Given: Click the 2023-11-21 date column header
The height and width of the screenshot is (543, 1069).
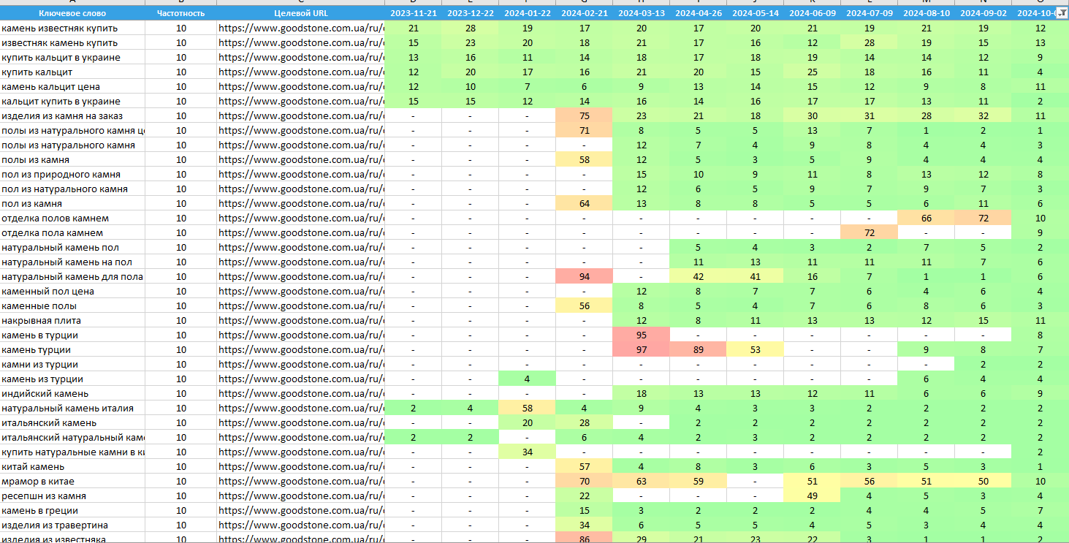Looking at the screenshot, I should (413, 13).
